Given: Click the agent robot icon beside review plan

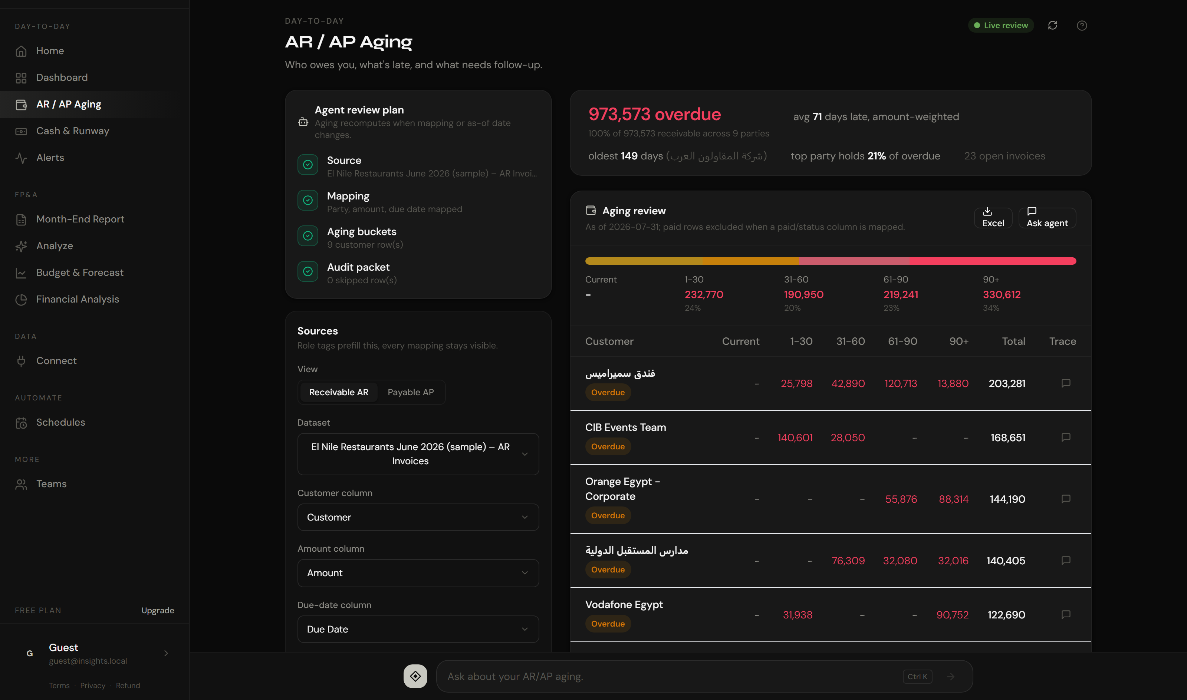Looking at the screenshot, I should click(x=303, y=122).
